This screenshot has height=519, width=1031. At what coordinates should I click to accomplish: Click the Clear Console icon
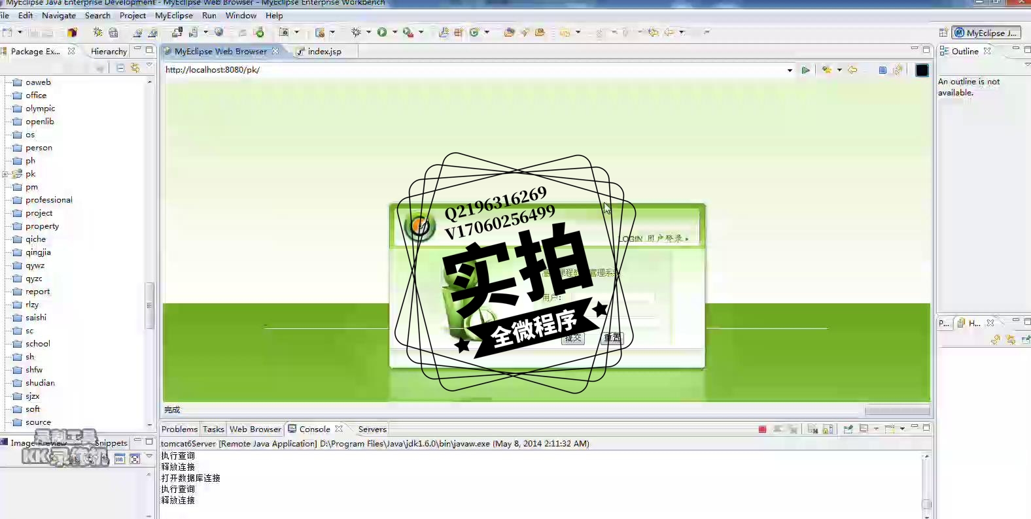[x=812, y=429]
